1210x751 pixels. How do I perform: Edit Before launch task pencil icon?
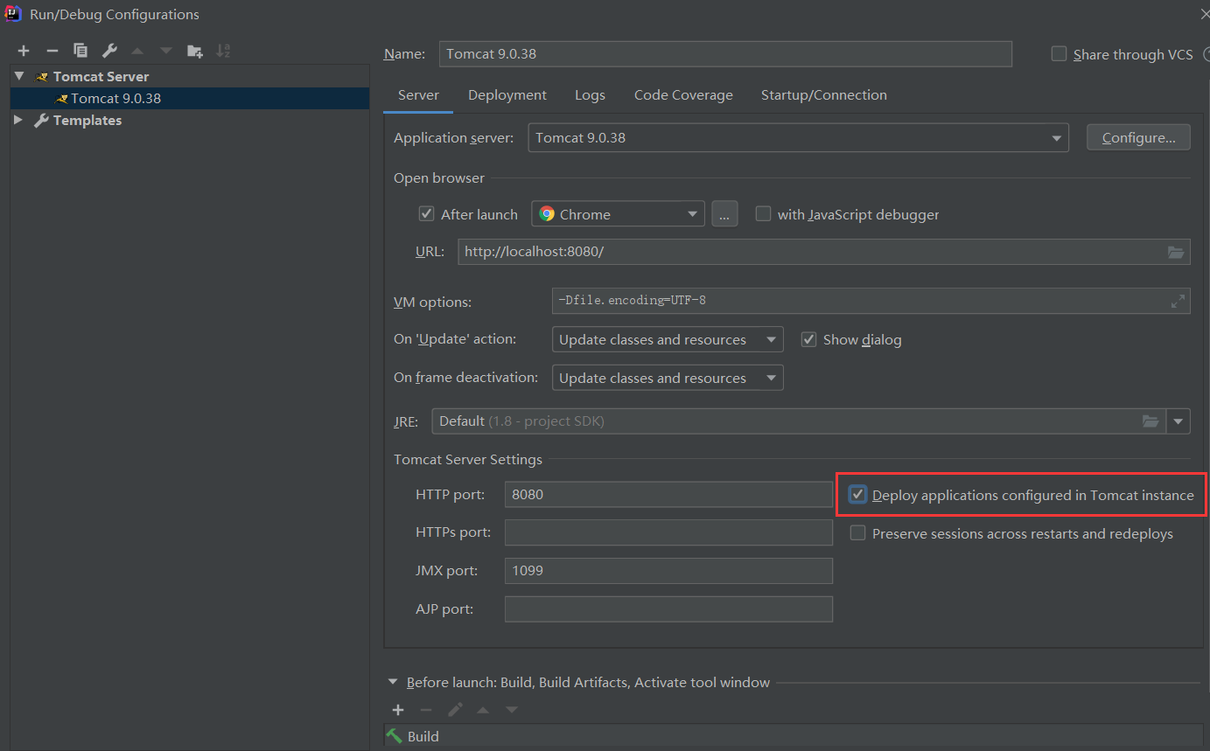(455, 710)
